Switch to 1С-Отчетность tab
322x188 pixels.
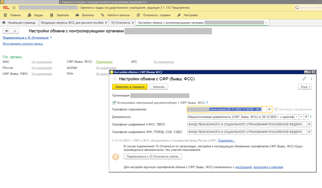coord(120,23)
